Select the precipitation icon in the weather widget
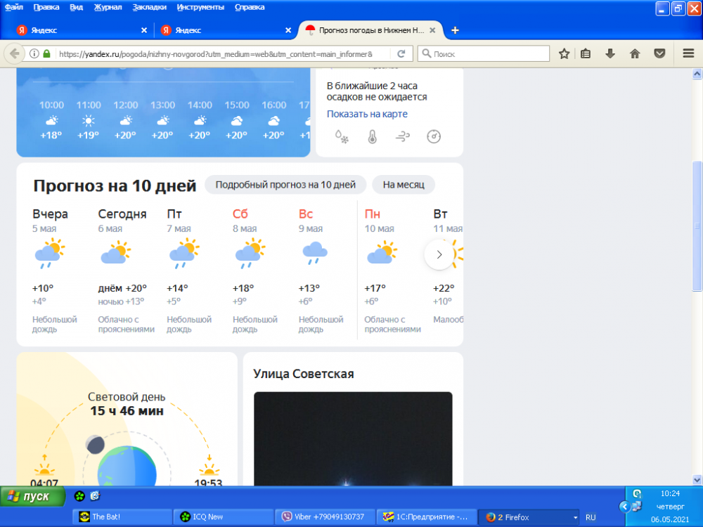This screenshot has width=703, height=527. click(342, 138)
